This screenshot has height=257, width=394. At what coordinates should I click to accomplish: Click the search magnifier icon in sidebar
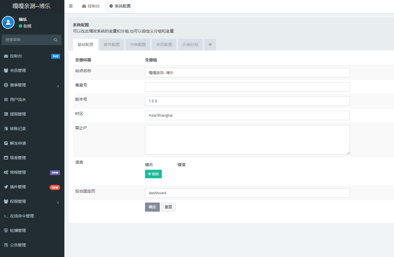click(56, 40)
